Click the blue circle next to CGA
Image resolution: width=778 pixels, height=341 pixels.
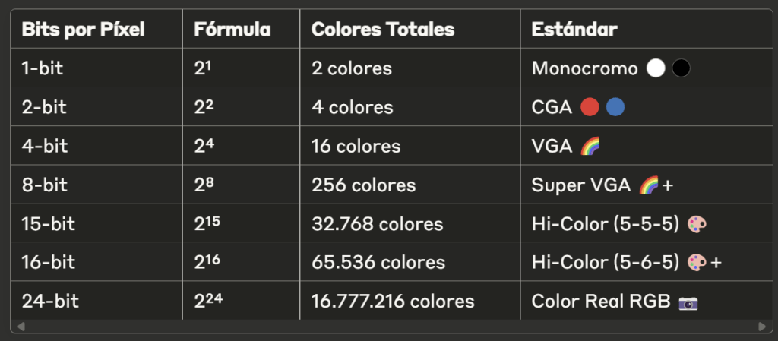(615, 107)
